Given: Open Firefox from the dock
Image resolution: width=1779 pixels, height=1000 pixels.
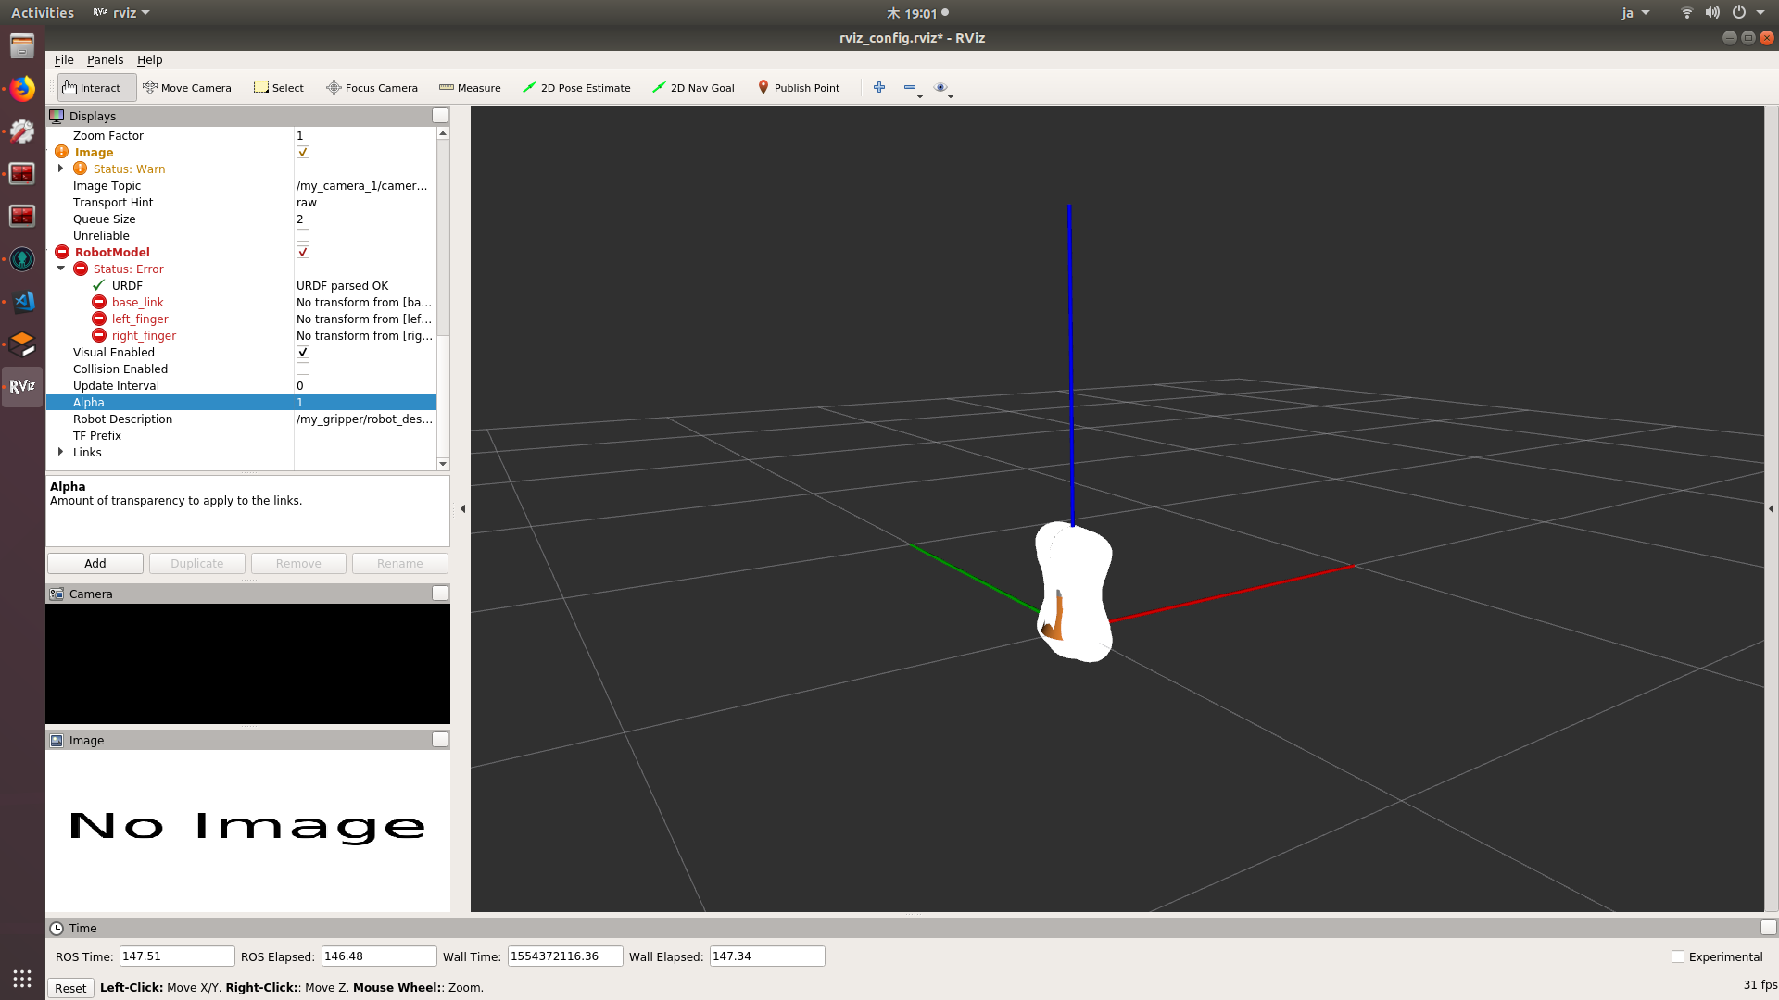Looking at the screenshot, I should [x=22, y=89].
